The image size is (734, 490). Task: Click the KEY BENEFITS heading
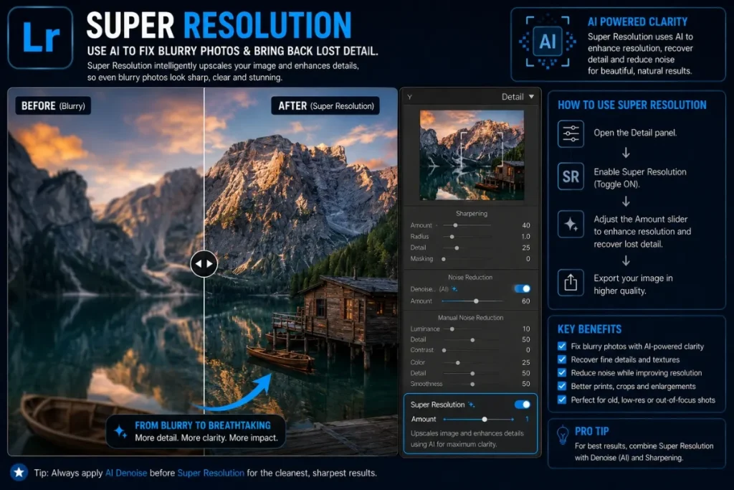589,329
